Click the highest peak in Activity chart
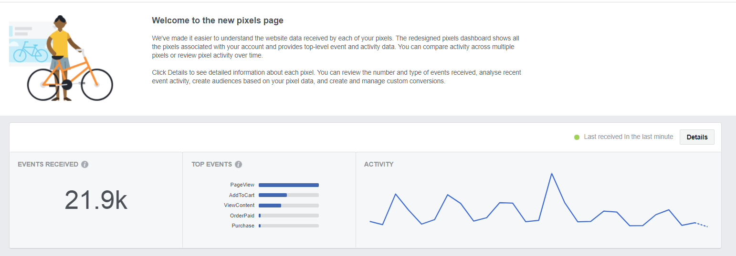 pos(552,174)
